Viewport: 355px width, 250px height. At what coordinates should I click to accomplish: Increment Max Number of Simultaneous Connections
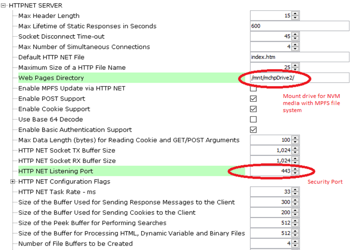[295, 45]
